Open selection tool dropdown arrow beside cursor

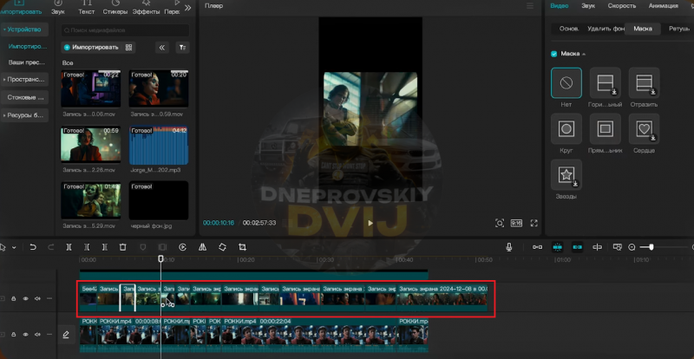14,248
